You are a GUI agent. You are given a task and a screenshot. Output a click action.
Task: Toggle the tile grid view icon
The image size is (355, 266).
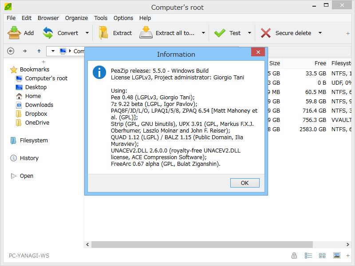322,255
